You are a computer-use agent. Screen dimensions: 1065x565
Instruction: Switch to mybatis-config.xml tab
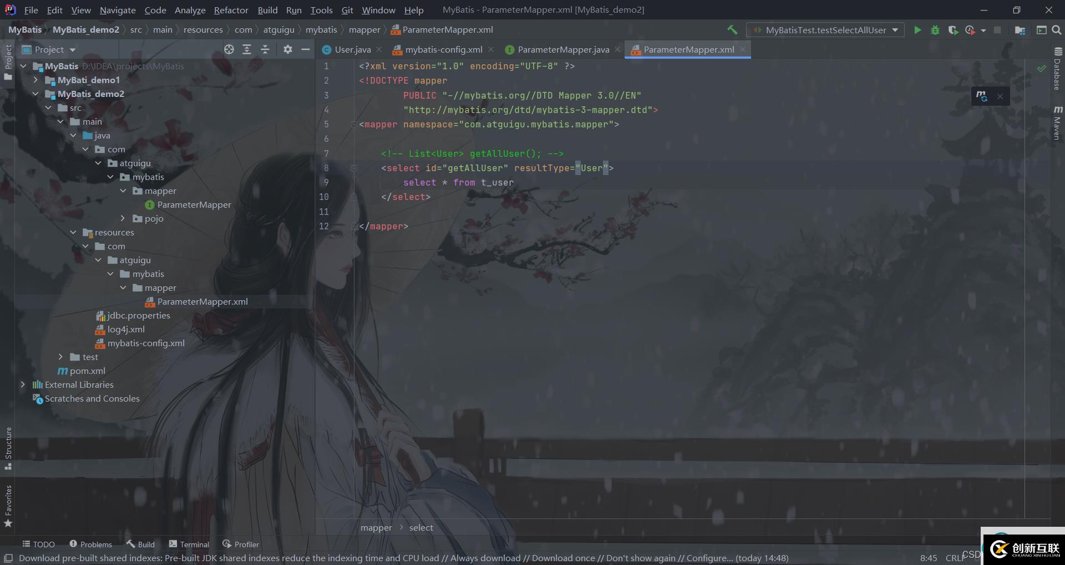444,49
